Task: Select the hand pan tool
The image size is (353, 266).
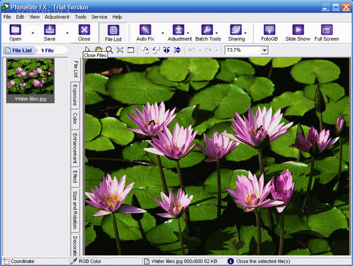Action: [x=98, y=49]
